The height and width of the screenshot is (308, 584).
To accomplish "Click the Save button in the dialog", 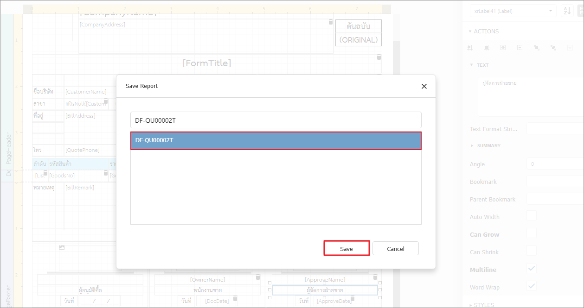I will tap(346, 249).
